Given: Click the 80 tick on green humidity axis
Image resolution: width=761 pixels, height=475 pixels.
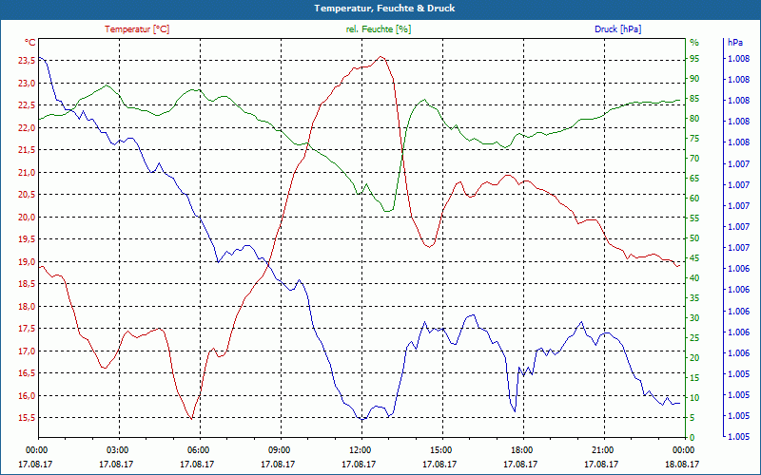Looking at the screenshot, I should (x=694, y=118).
